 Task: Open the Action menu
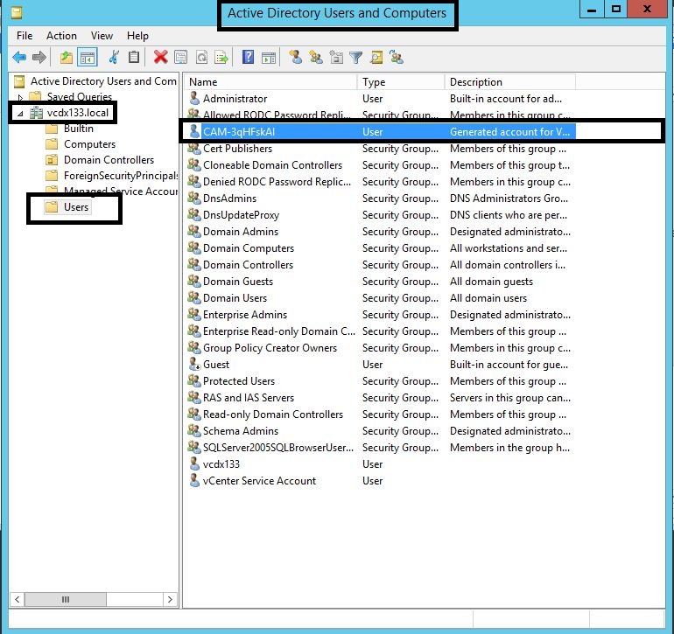pyautogui.click(x=61, y=36)
